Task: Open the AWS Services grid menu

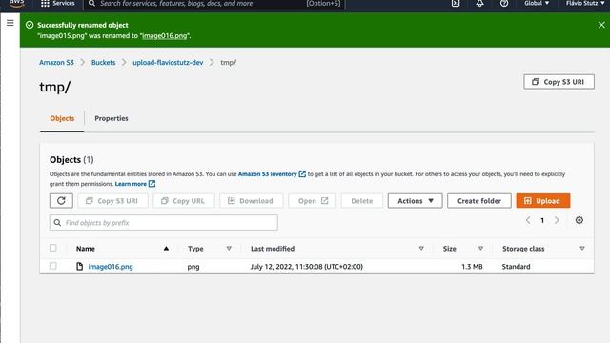Action: click(57, 3)
